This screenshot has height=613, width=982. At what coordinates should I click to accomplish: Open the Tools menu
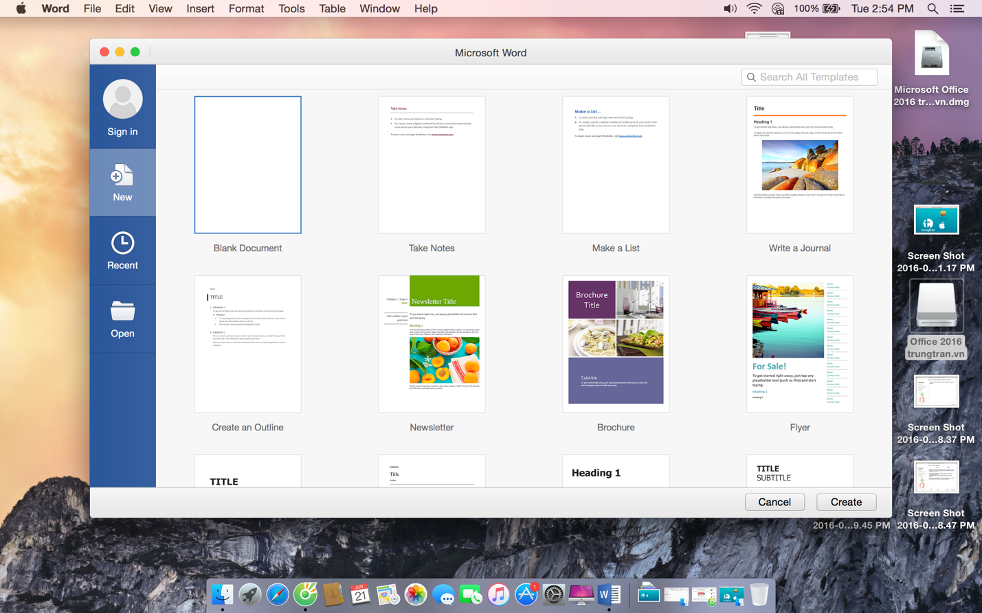point(291,8)
